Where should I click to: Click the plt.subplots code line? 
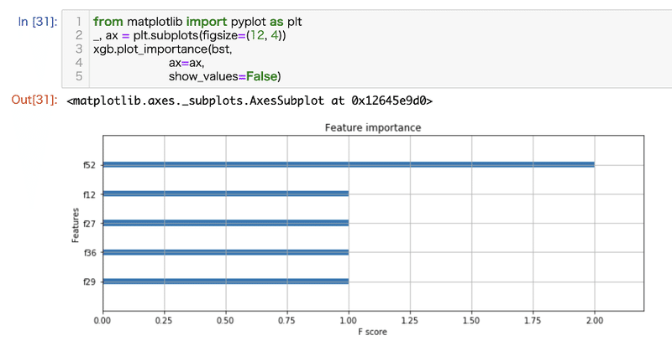click(190, 35)
